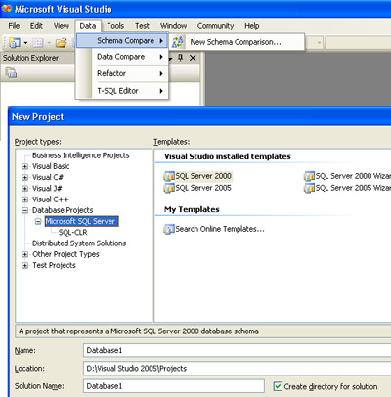Select the SQL Server 2000 template label
391x397 pixels.
pos(203,176)
